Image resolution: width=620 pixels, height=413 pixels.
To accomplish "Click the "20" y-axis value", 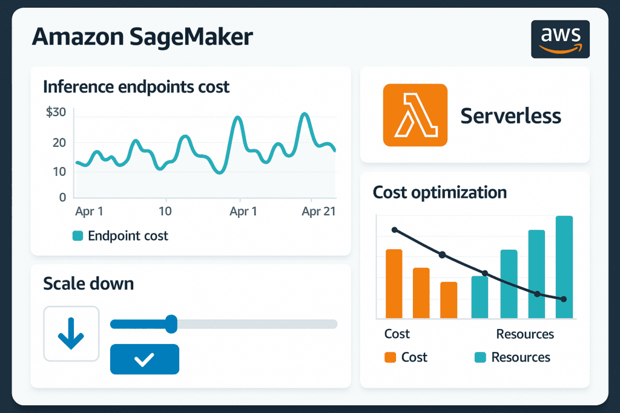I will point(59,143).
